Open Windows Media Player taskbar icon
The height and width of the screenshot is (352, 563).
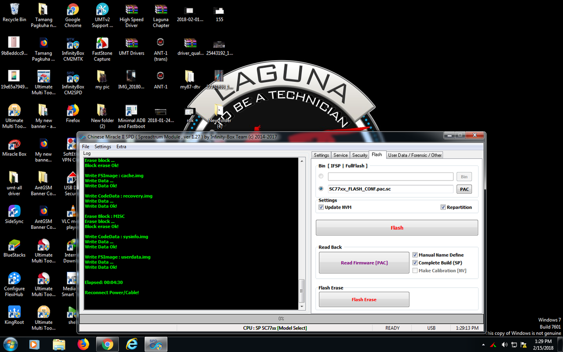tap(34, 344)
